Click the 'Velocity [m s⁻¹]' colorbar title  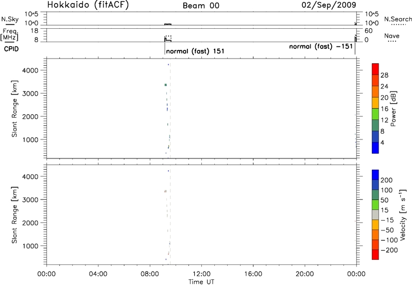coord(403,215)
